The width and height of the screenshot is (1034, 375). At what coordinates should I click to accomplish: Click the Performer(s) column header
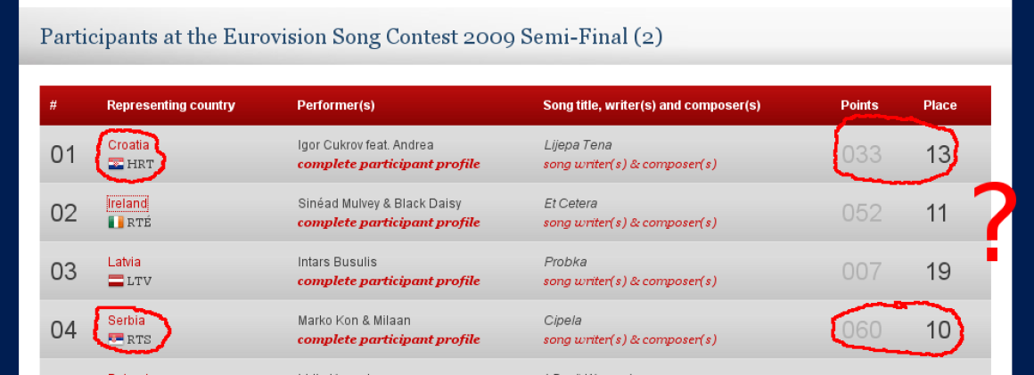pyautogui.click(x=336, y=105)
